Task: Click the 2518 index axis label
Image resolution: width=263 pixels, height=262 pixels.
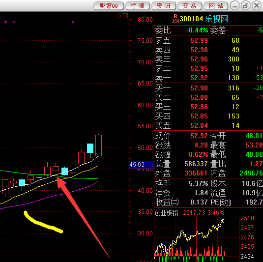Action: click(247, 218)
